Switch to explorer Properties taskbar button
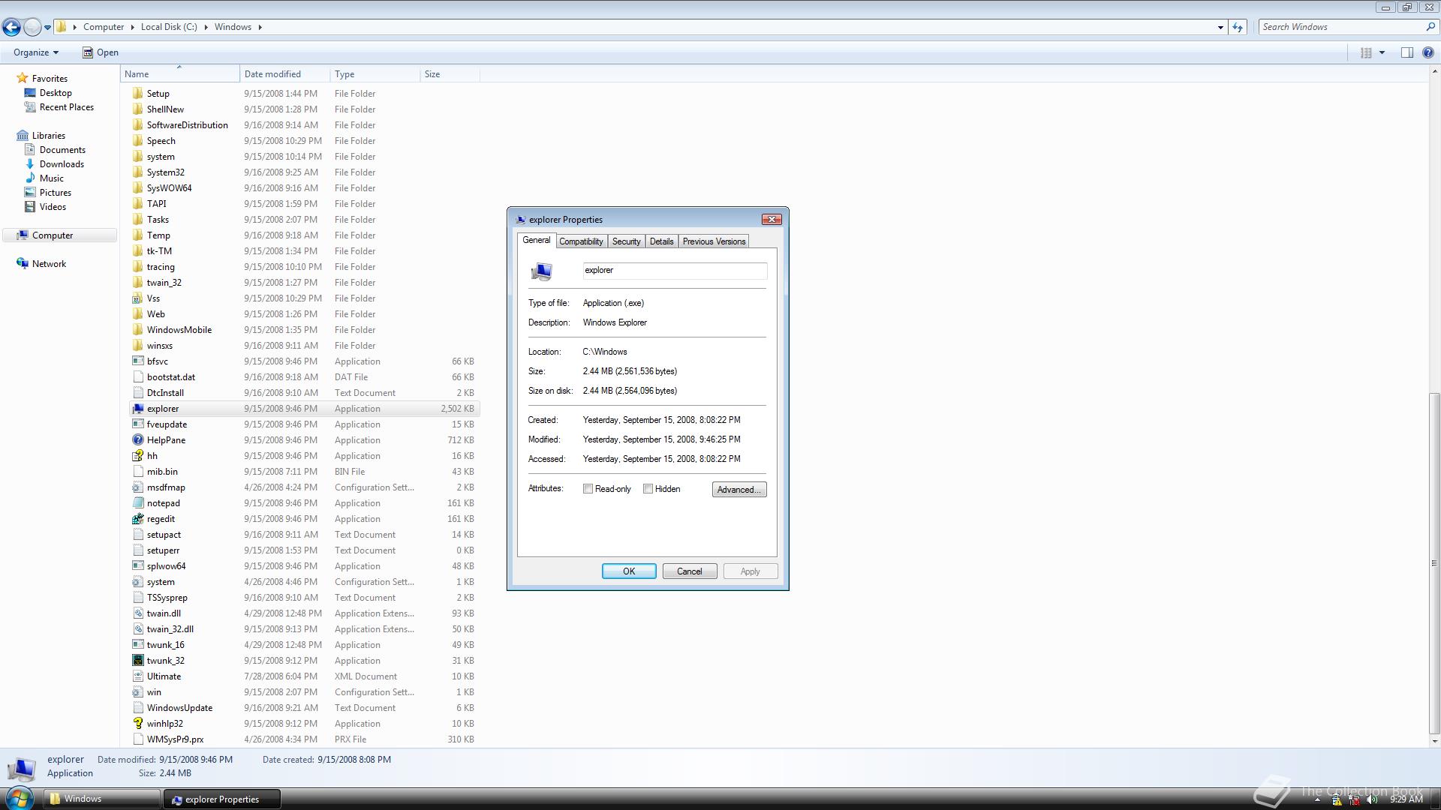1441x810 pixels. point(222,799)
